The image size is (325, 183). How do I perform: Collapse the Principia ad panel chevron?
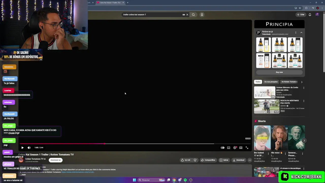tap(301, 33)
